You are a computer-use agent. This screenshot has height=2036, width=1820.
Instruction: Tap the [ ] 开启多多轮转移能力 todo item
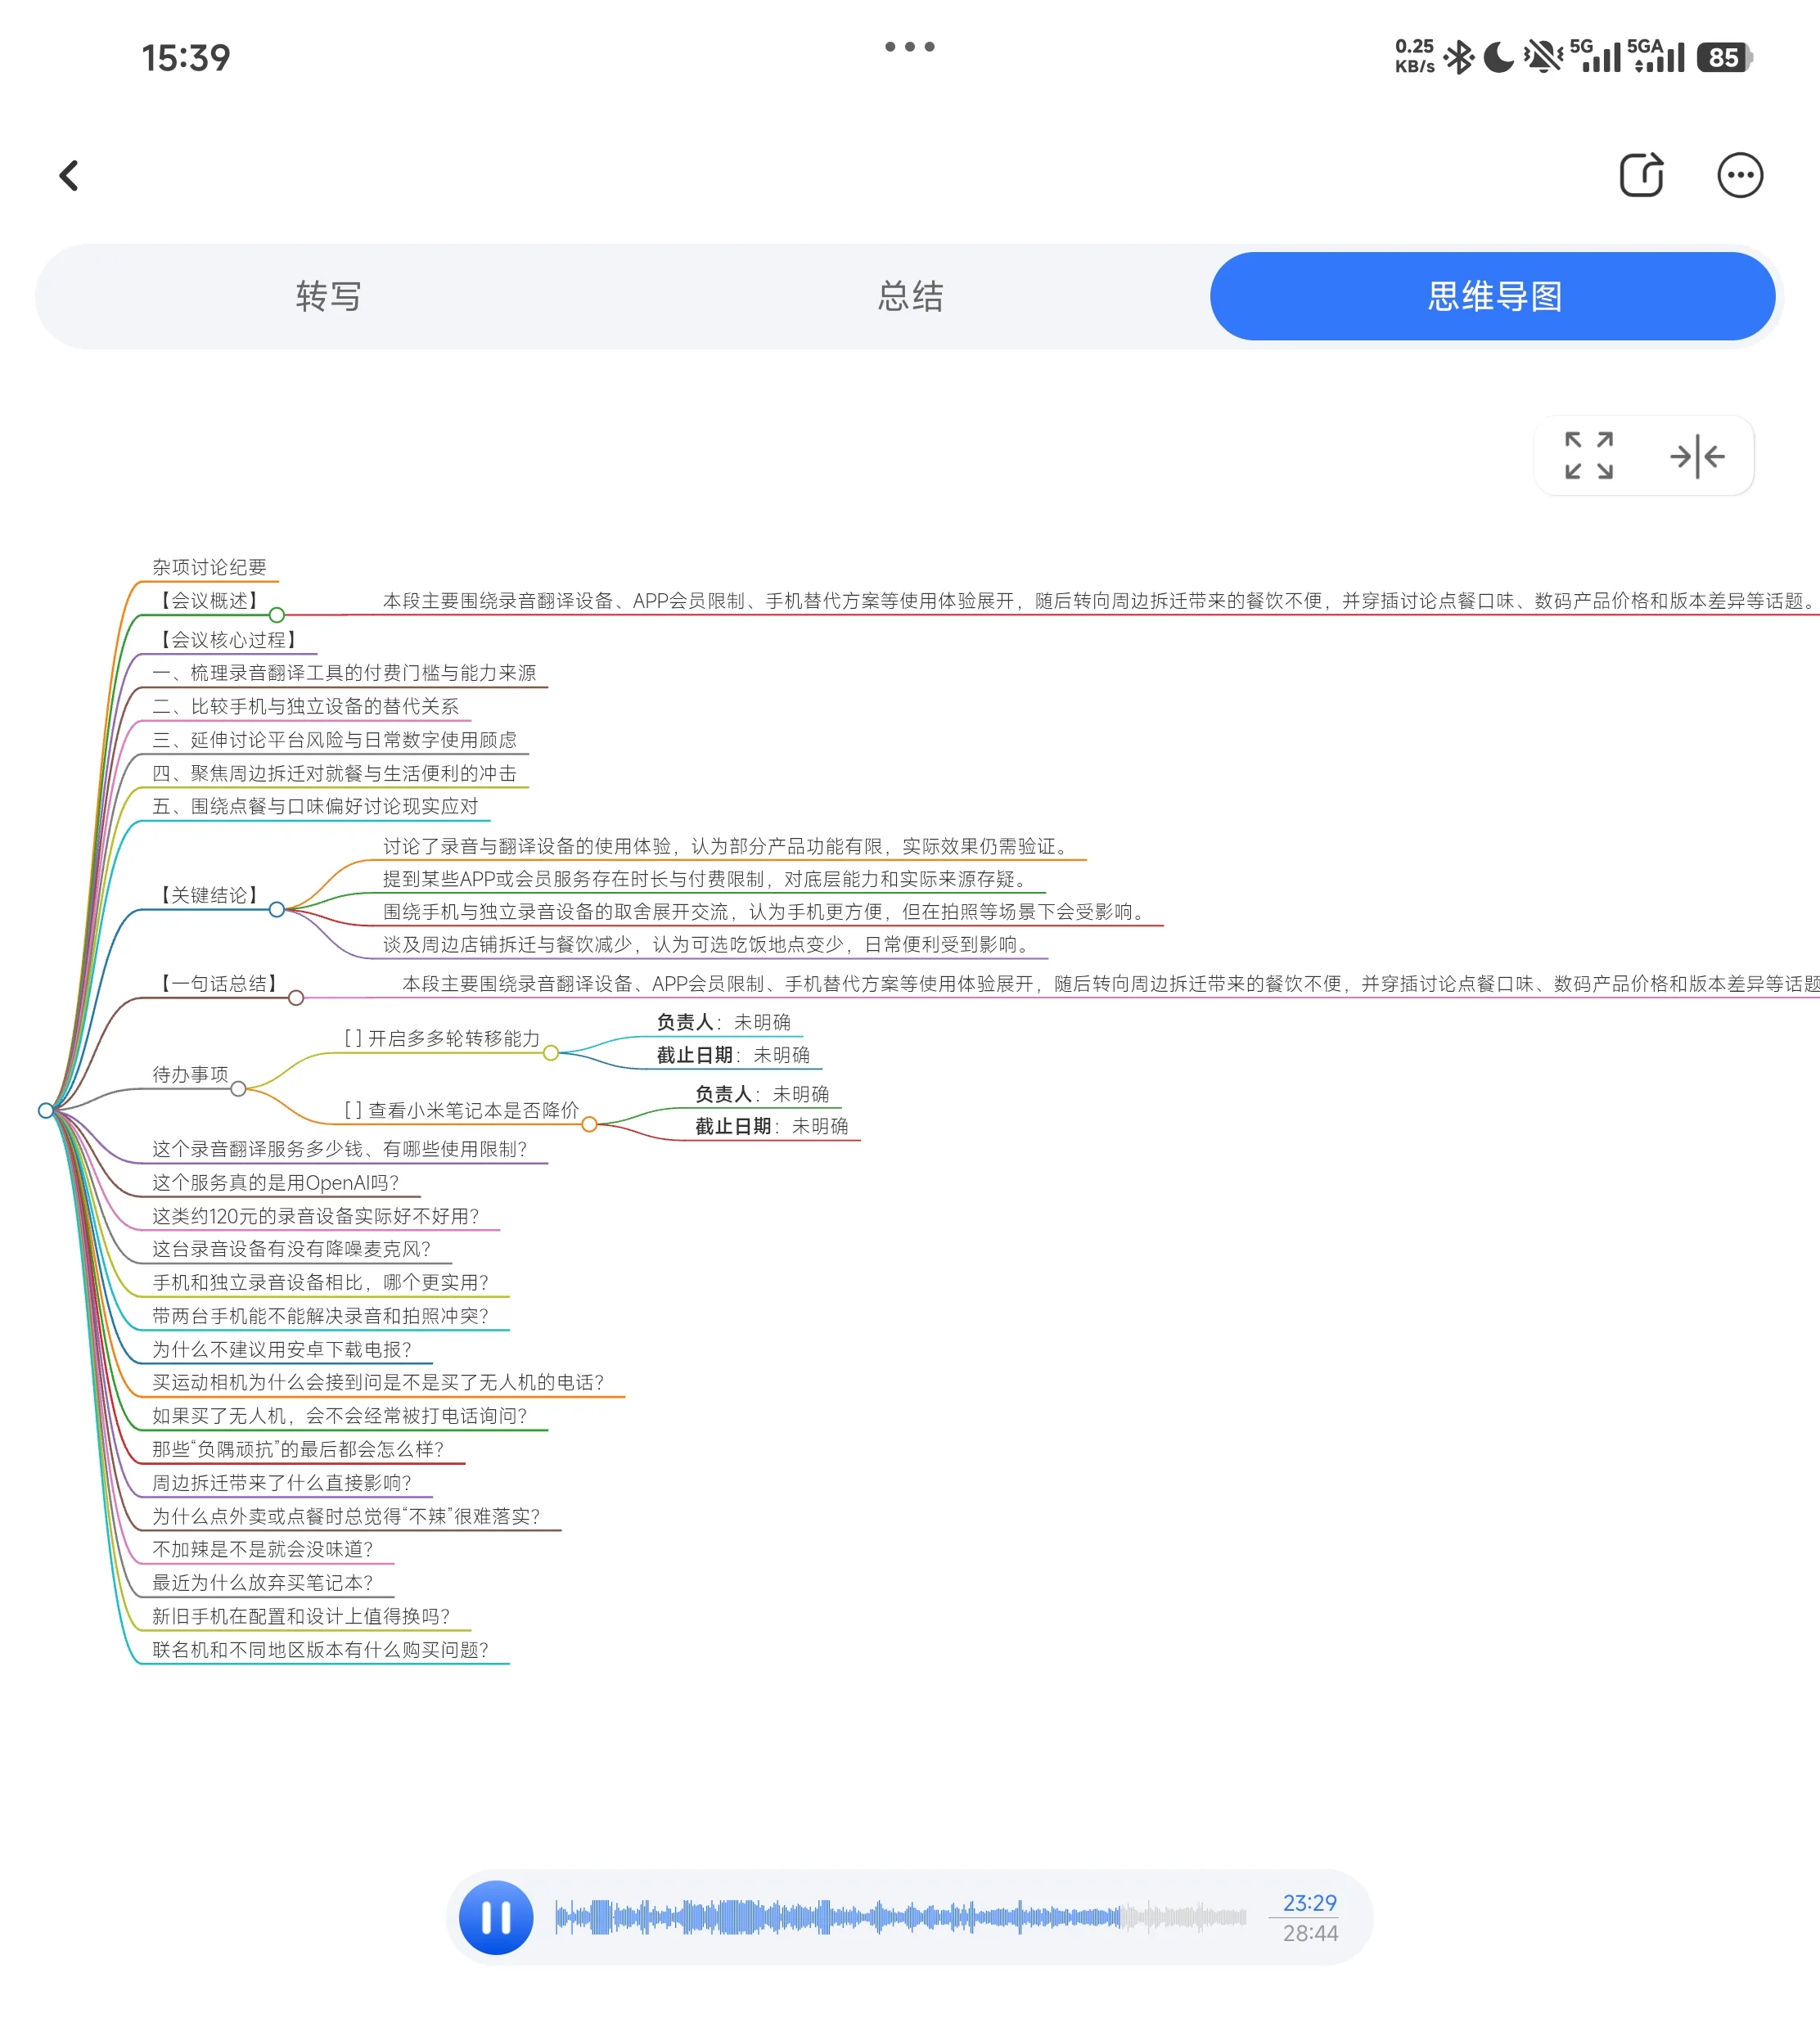pos(441,1038)
